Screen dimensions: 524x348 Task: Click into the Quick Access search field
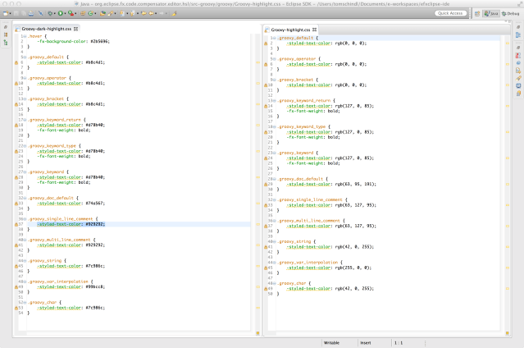click(453, 14)
